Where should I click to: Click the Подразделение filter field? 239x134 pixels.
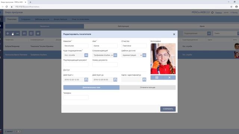tap(195, 33)
